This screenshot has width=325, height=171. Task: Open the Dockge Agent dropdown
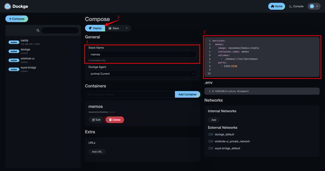(x=142, y=74)
